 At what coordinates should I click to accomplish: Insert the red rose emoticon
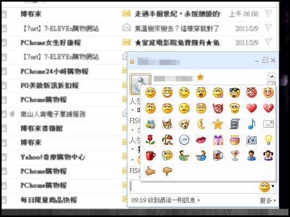150,139
